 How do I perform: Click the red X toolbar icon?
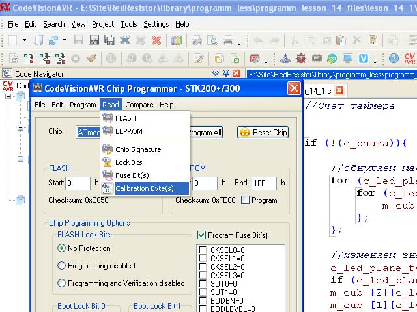pyautogui.click(x=156, y=40)
